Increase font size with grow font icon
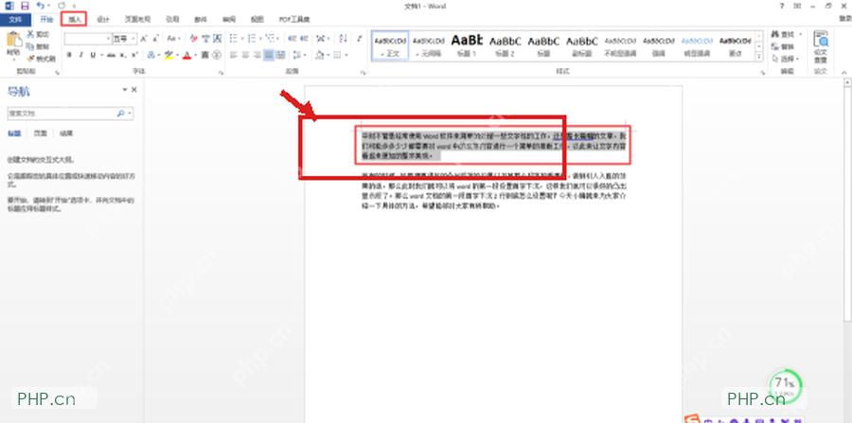 144,39
